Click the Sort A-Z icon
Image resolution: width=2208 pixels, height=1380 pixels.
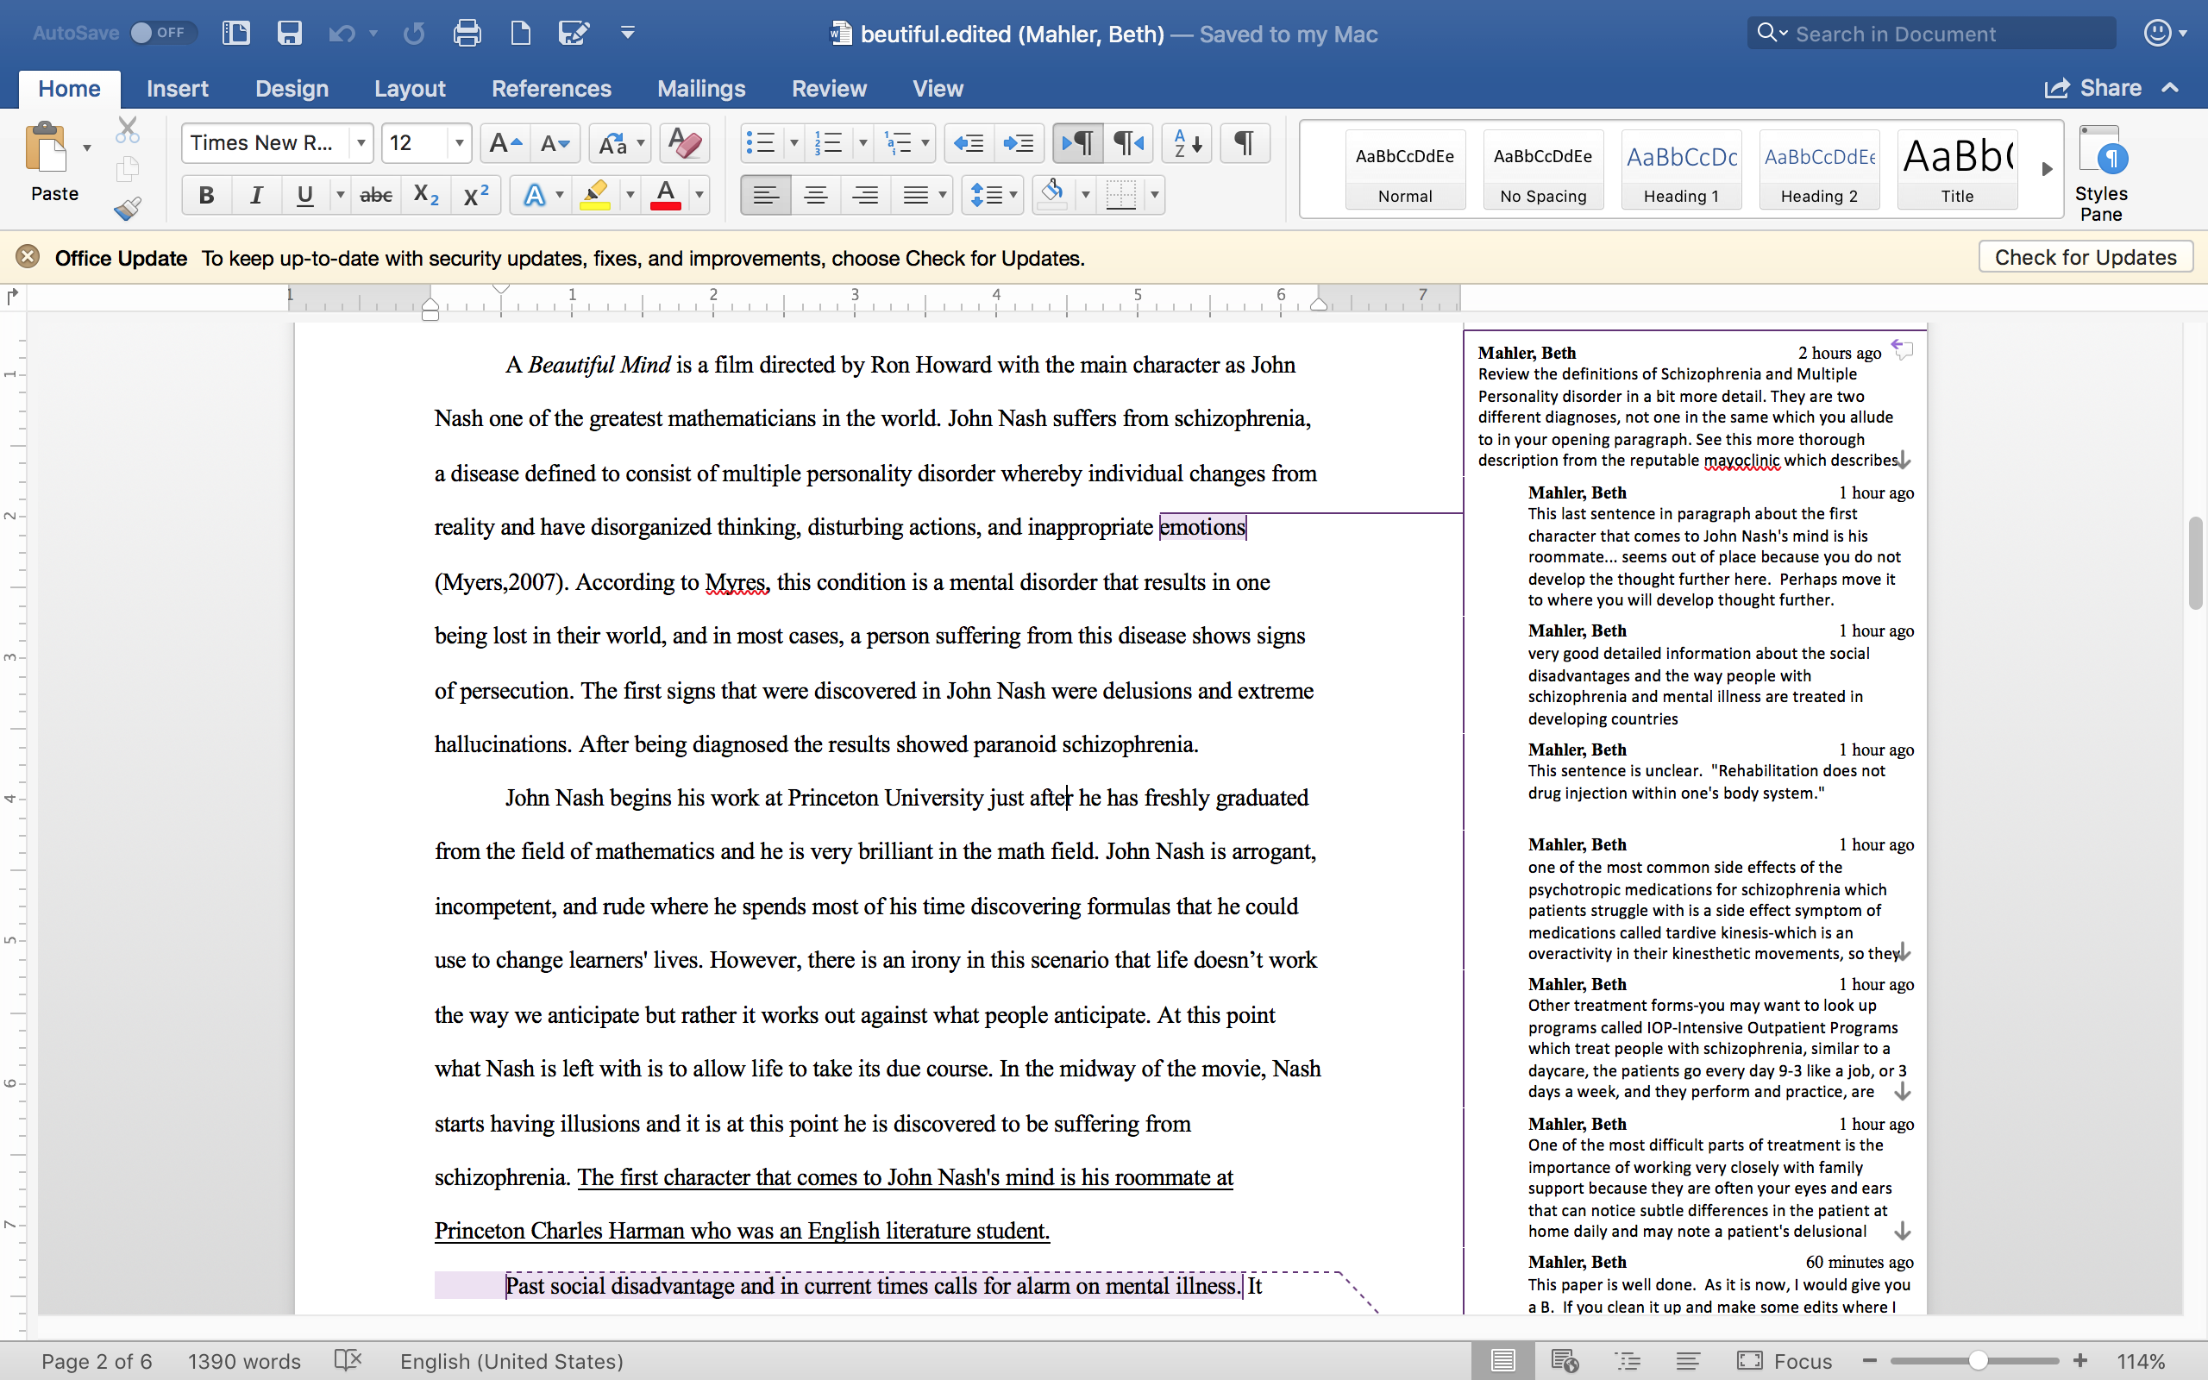tap(1187, 143)
